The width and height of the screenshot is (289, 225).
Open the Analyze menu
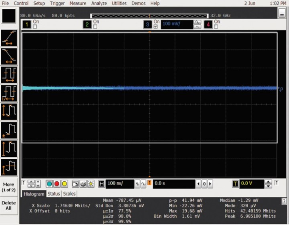click(x=99, y=3)
